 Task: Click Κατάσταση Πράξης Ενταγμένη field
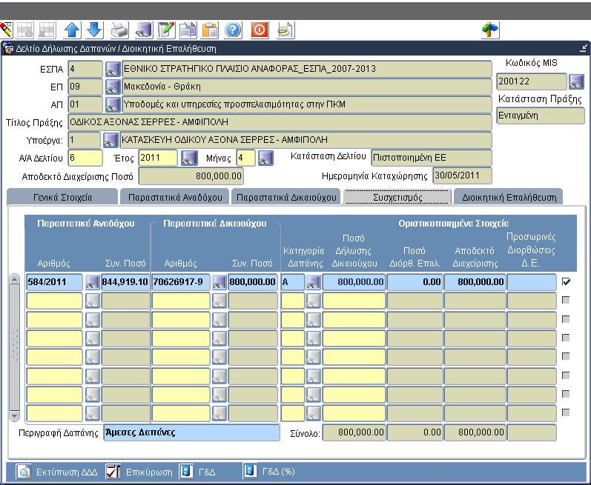[x=541, y=116]
